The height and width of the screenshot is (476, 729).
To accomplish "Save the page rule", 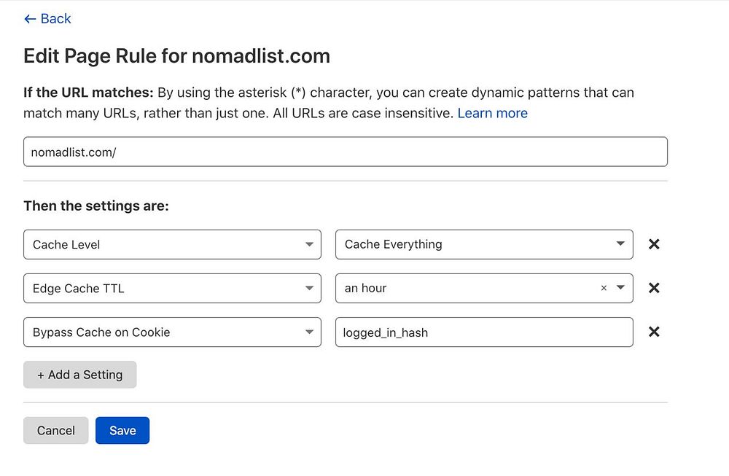I will [122, 430].
